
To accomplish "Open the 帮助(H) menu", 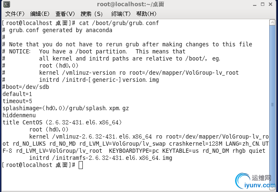I will pos(146,14).
